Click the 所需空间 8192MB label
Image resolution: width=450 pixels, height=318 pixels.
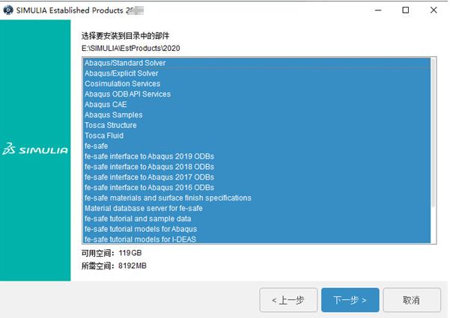[114, 266]
